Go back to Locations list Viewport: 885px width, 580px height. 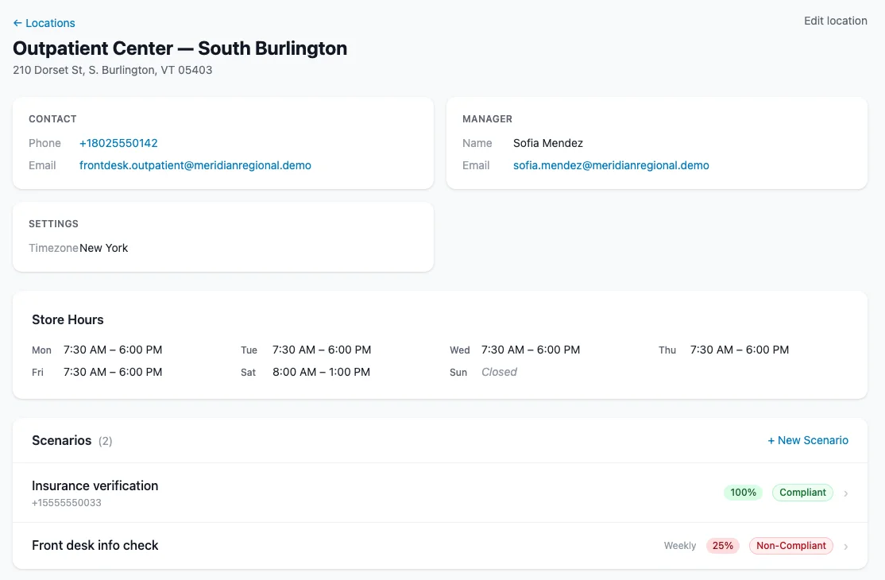[44, 23]
